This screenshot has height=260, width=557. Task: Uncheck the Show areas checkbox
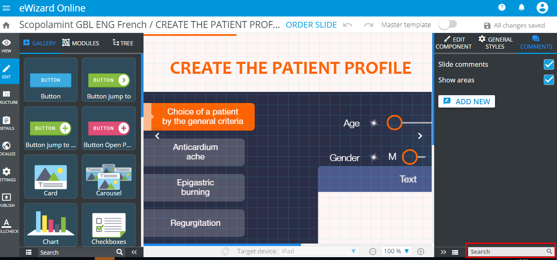pos(549,80)
